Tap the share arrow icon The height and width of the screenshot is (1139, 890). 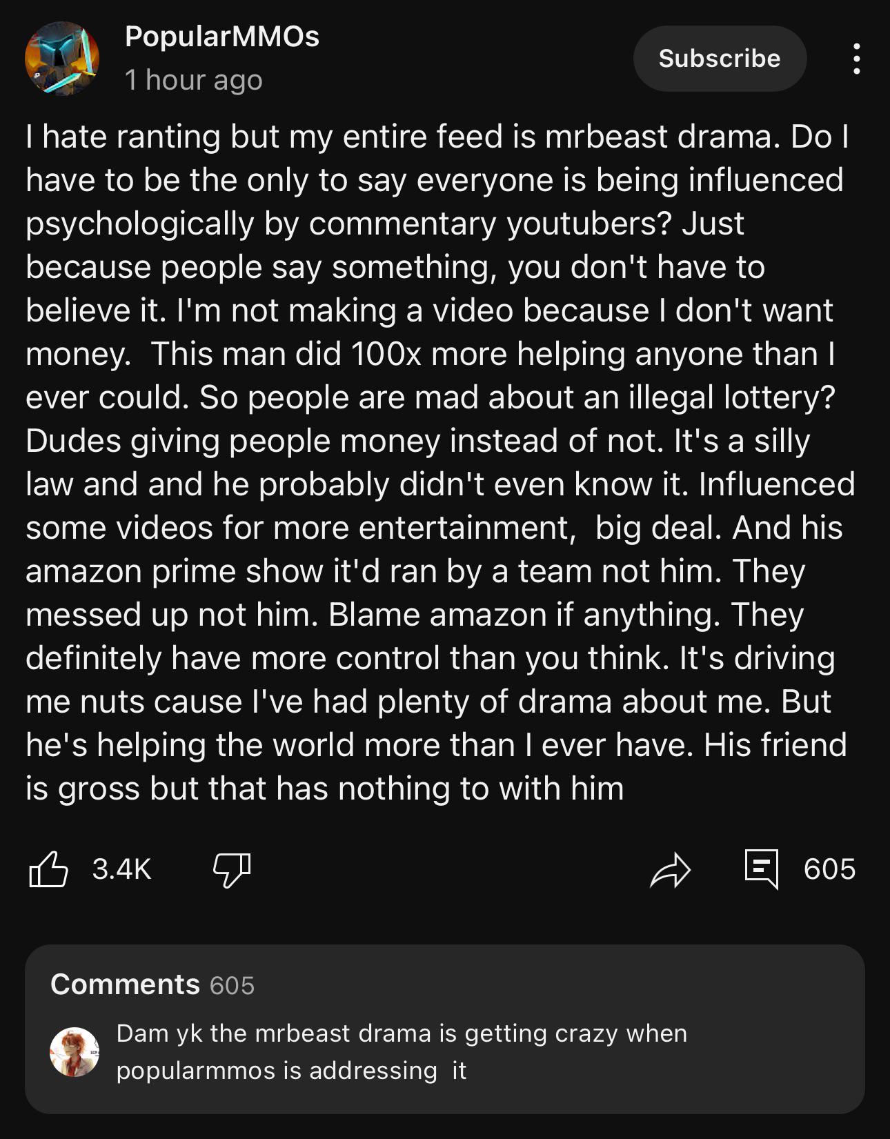tap(670, 869)
